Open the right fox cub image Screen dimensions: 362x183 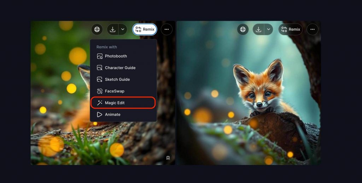pos(249,106)
